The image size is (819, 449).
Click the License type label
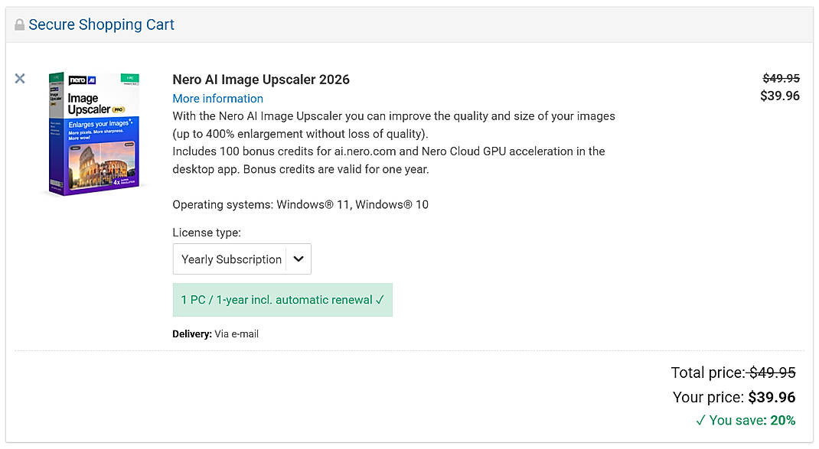point(207,233)
